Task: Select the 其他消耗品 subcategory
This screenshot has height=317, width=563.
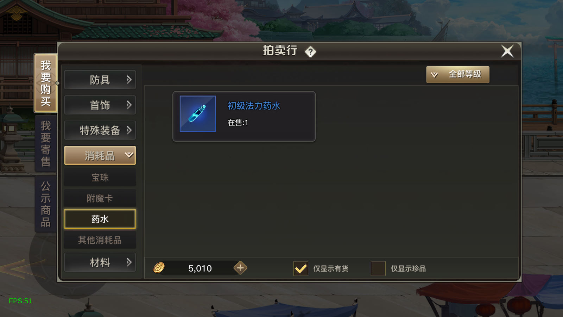Action: click(x=100, y=240)
